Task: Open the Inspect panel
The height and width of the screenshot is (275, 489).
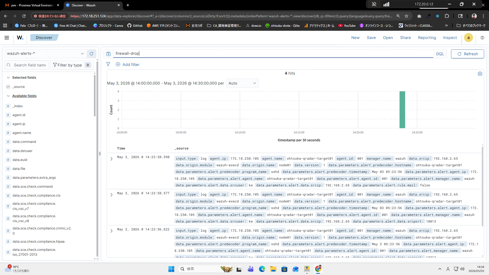Action: pyautogui.click(x=450, y=38)
